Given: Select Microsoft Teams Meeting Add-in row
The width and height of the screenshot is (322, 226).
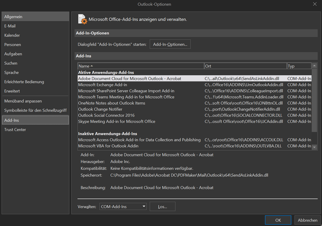Looking at the screenshot, I should (126, 97).
